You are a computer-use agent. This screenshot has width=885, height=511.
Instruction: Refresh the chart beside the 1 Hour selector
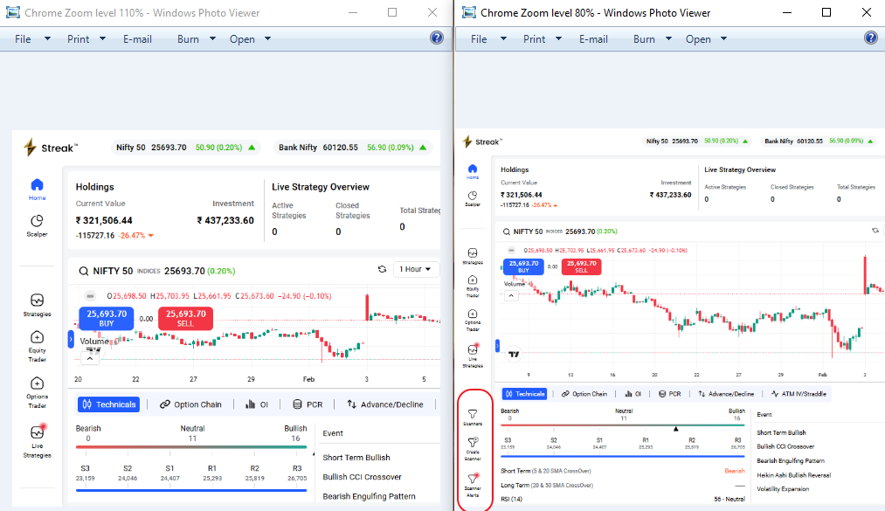click(x=382, y=270)
